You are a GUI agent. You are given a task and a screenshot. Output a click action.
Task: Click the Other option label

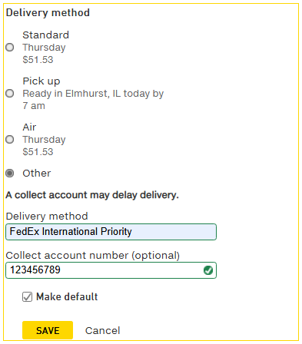[37, 174]
